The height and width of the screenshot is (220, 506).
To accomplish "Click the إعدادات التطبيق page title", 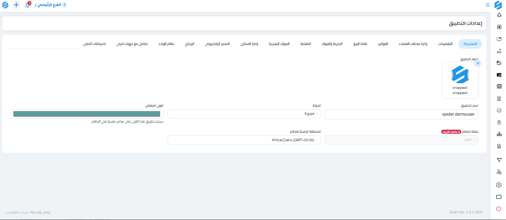I will [x=465, y=23].
